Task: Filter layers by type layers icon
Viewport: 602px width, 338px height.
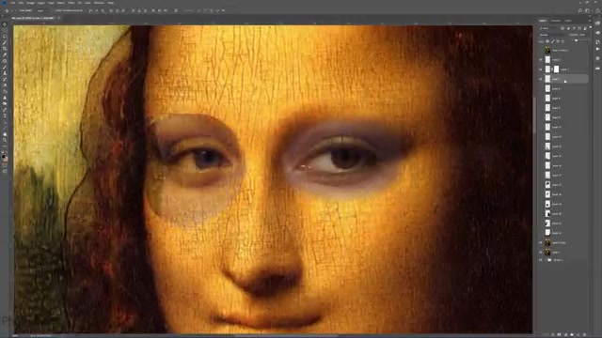Action: (x=575, y=28)
